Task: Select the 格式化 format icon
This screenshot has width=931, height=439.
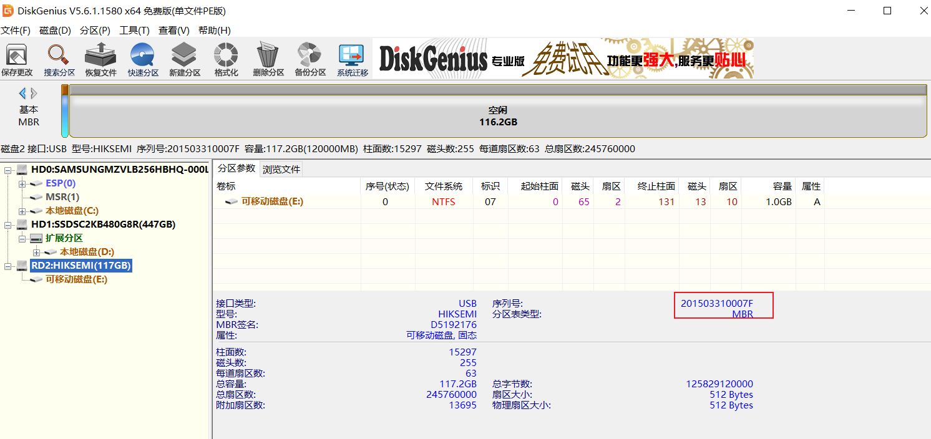Action: tap(226, 60)
